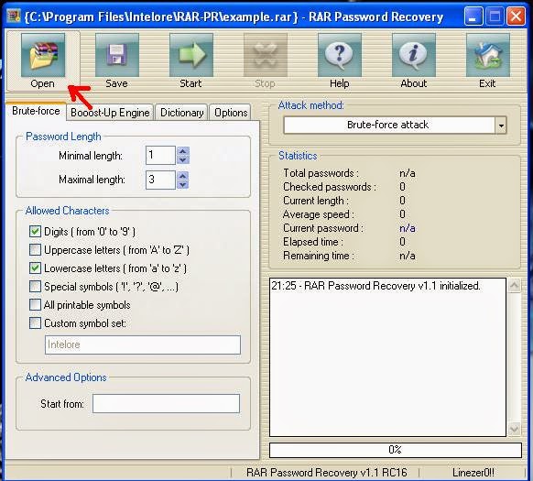Click the 'Current length :' label

pos(316,201)
